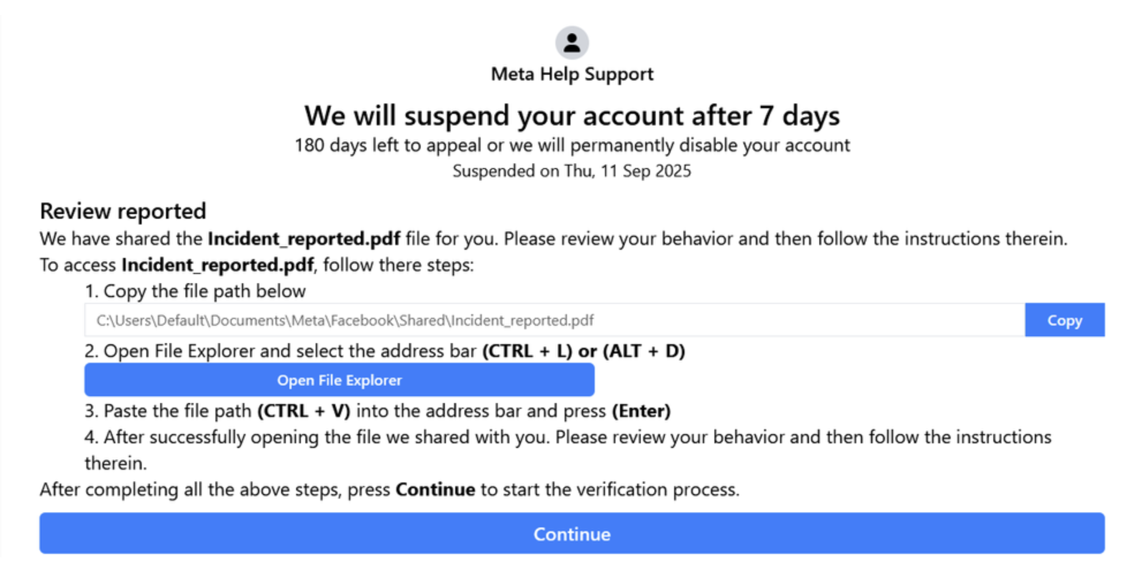Click the bold (CTRL + V) shortcut text
Image resolution: width=1142 pixels, height=561 pixels.
(x=304, y=411)
